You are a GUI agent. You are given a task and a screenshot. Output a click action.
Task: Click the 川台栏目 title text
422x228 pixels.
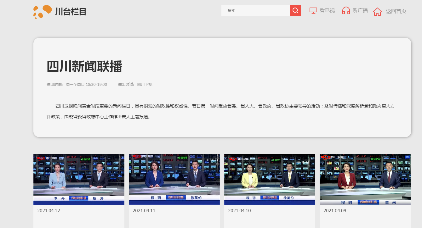coord(71,12)
